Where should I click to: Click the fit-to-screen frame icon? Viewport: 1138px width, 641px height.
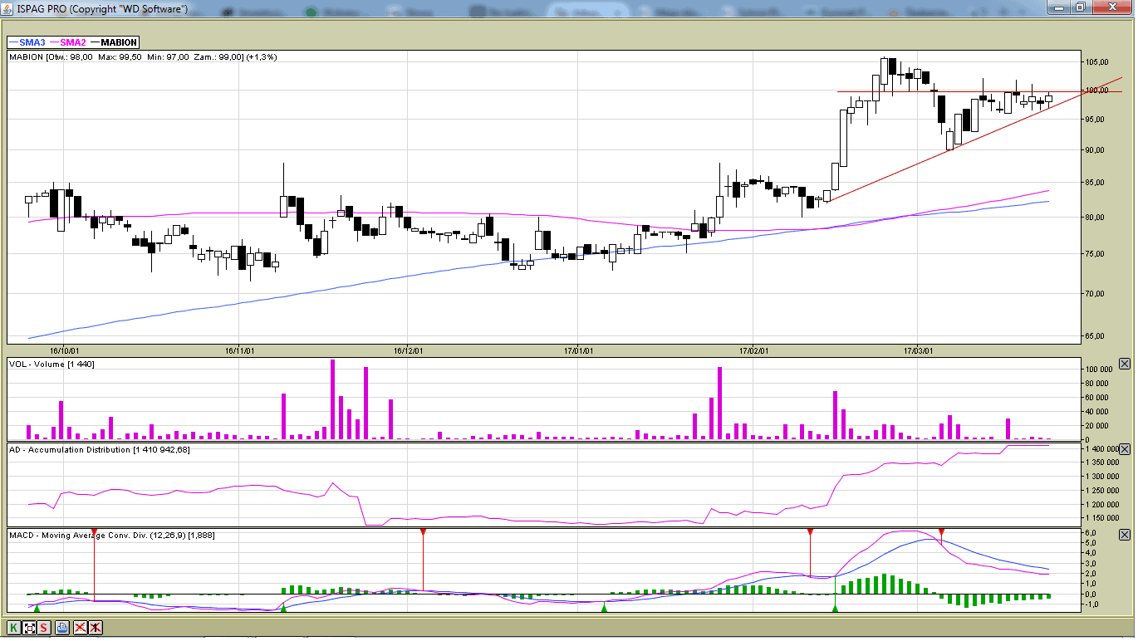coord(29,628)
